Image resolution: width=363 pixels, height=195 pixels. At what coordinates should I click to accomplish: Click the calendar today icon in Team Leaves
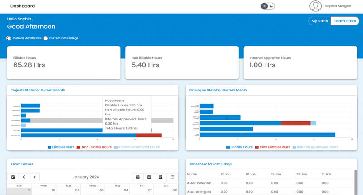coord(13,177)
